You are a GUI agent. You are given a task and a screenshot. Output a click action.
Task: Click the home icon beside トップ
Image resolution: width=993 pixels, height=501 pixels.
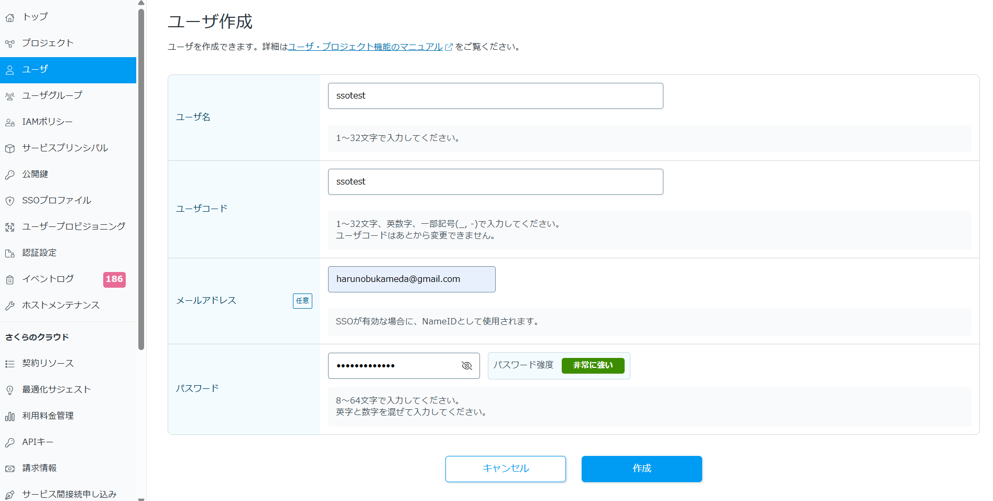click(x=10, y=18)
